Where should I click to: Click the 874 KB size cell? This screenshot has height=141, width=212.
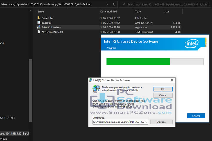point(176,23)
